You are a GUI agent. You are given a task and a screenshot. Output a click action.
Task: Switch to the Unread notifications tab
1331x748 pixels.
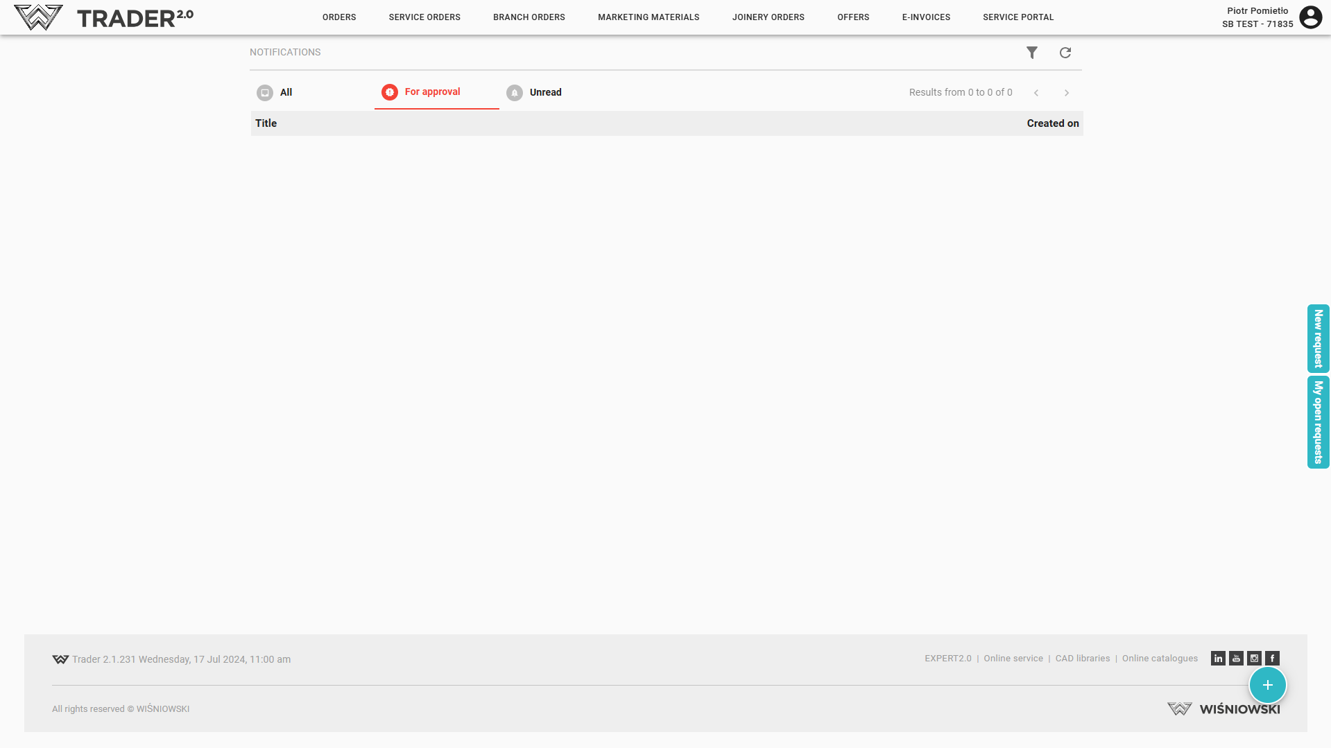click(535, 92)
